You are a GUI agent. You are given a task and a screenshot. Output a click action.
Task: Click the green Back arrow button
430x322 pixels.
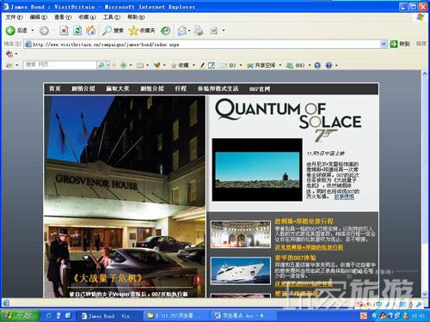[x=10, y=30]
